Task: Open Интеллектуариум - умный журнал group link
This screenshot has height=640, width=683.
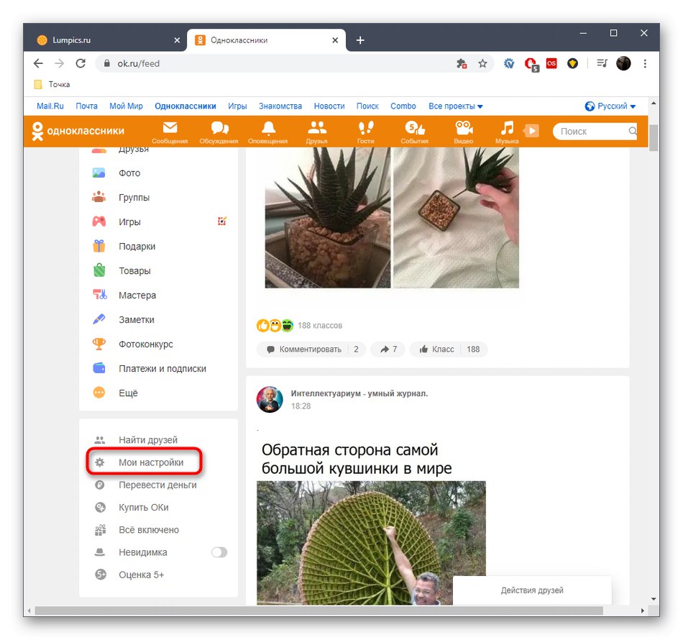Action: (359, 393)
